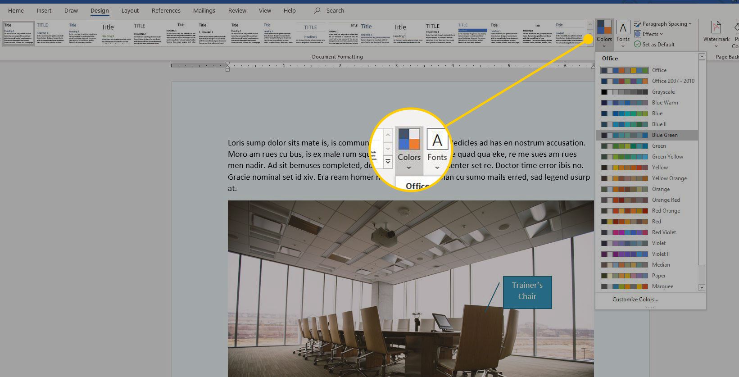Image resolution: width=739 pixels, height=377 pixels.
Task: Choose Office 2007 - 2010 colors
Action: 647,81
